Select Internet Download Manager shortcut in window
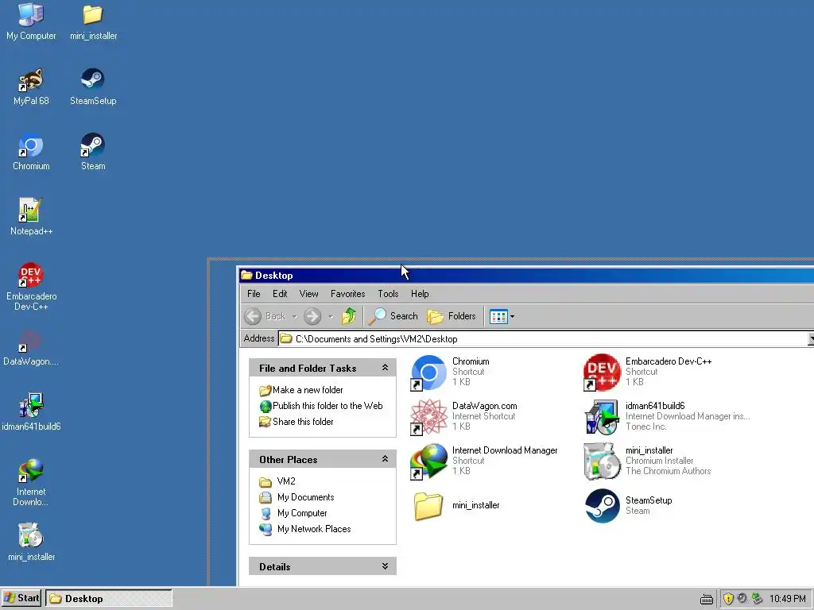Image resolution: width=814 pixels, height=610 pixels. [x=484, y=461]
